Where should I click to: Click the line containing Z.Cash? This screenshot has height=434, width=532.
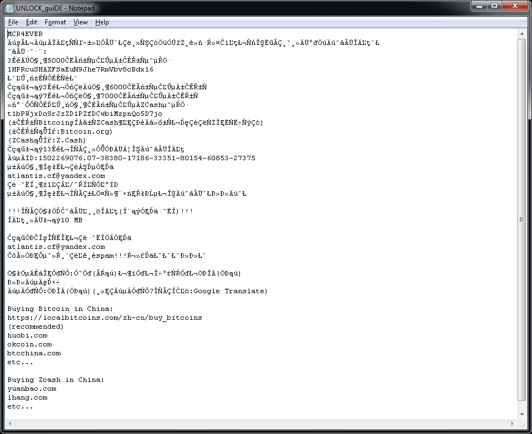point(47,140)
